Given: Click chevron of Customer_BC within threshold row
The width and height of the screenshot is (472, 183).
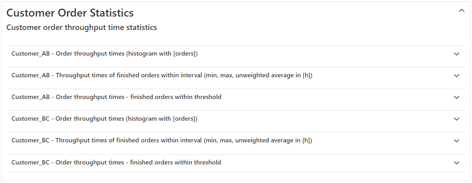Looking at the screenshot, I should (x=457, y=162).
